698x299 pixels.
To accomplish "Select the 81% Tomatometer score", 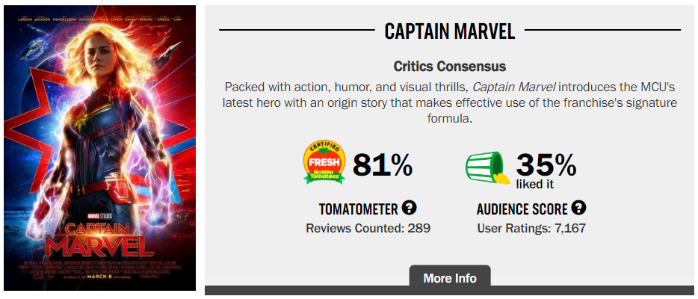I will tap(383, 165).
